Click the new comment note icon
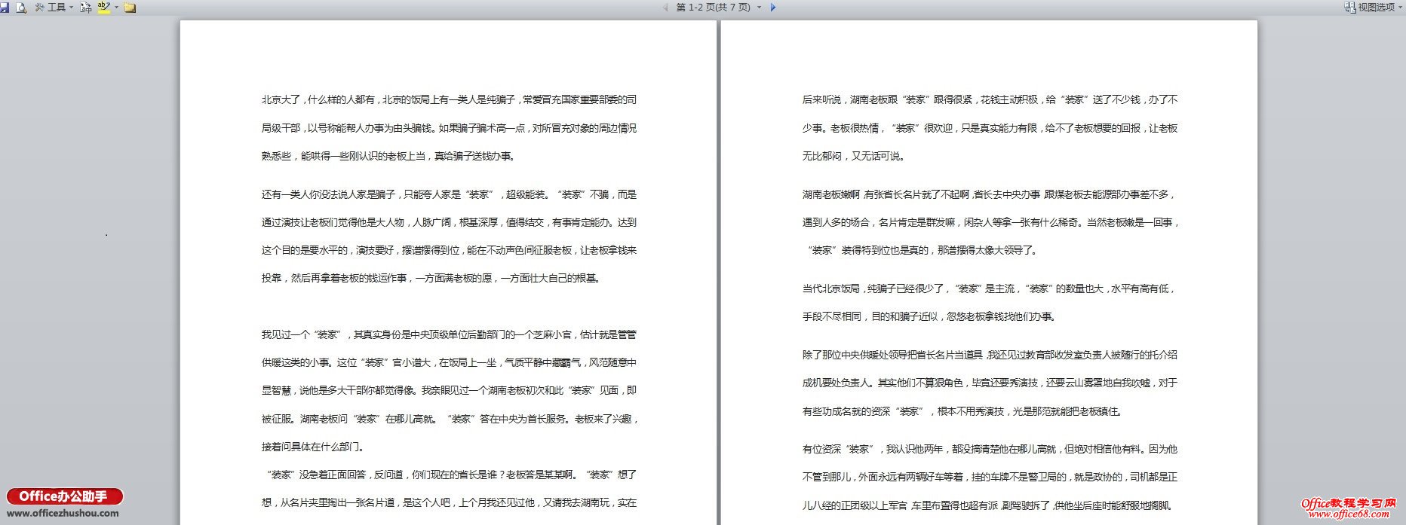 130,8
